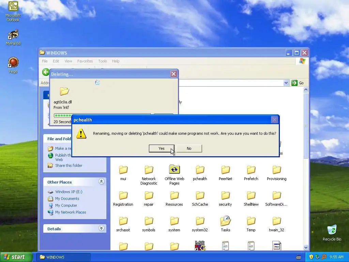This screenshot has width=349, height=262.
Task: Open My Network Places link
Action: pyautogui.click(x=71, y=212)
